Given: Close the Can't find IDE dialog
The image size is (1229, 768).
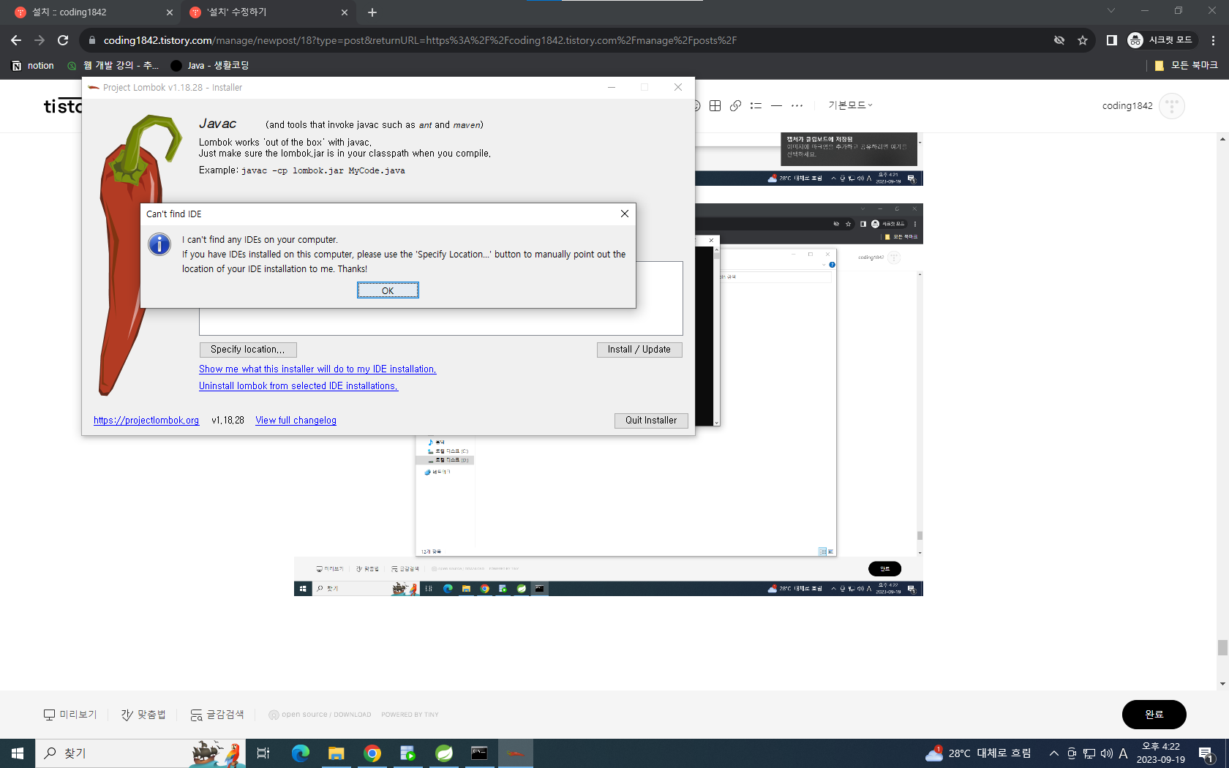Looking at the screenshot, I should 624,214.
